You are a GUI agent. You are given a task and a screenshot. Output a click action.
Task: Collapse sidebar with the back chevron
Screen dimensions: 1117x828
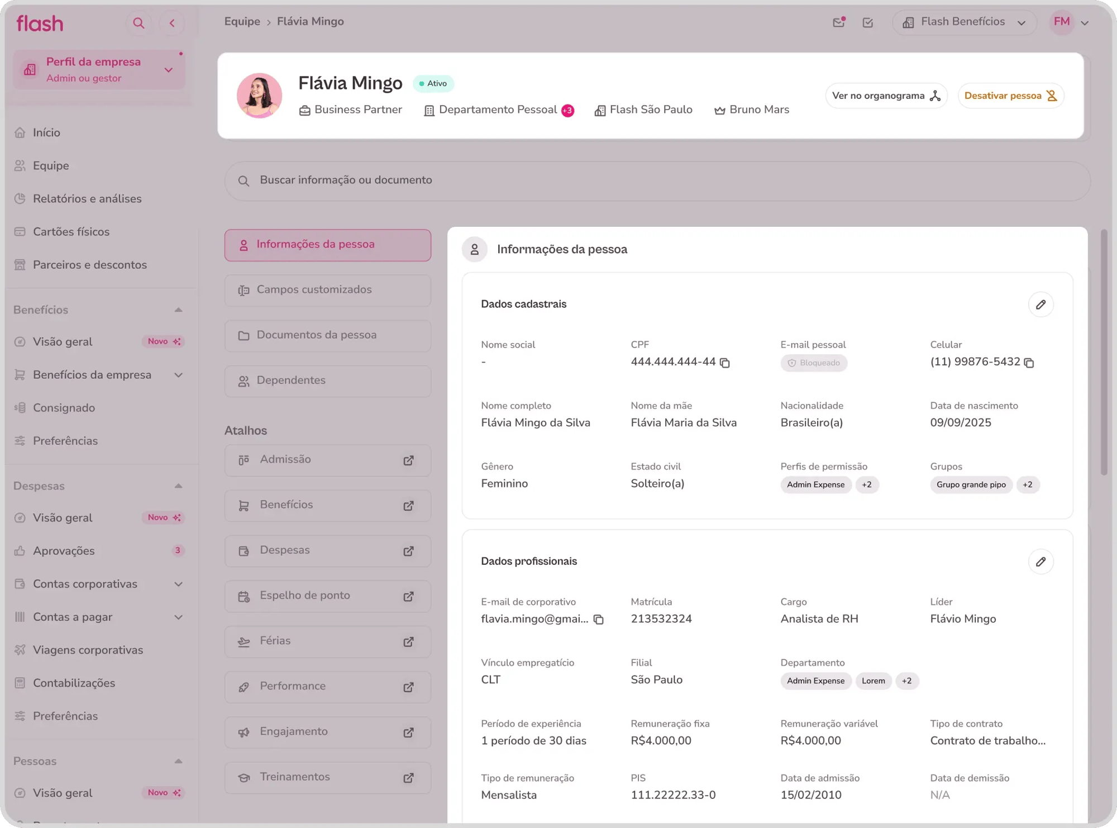pos(172,23)
